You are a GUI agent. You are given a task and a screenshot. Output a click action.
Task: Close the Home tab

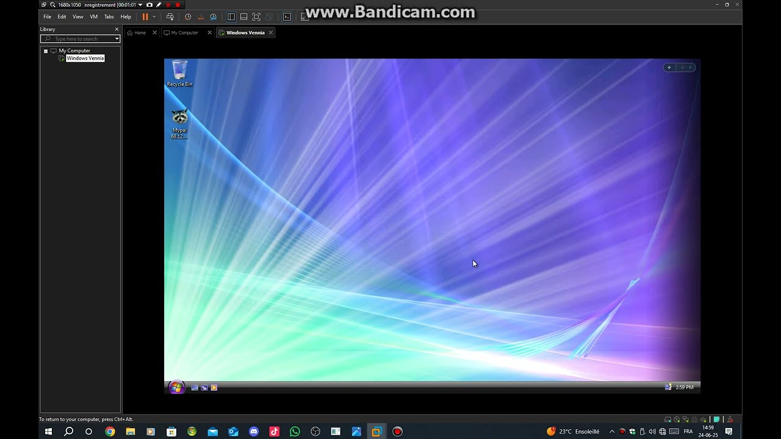point(154,32)
